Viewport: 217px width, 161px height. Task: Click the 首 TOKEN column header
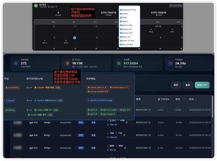coord(163,99)
